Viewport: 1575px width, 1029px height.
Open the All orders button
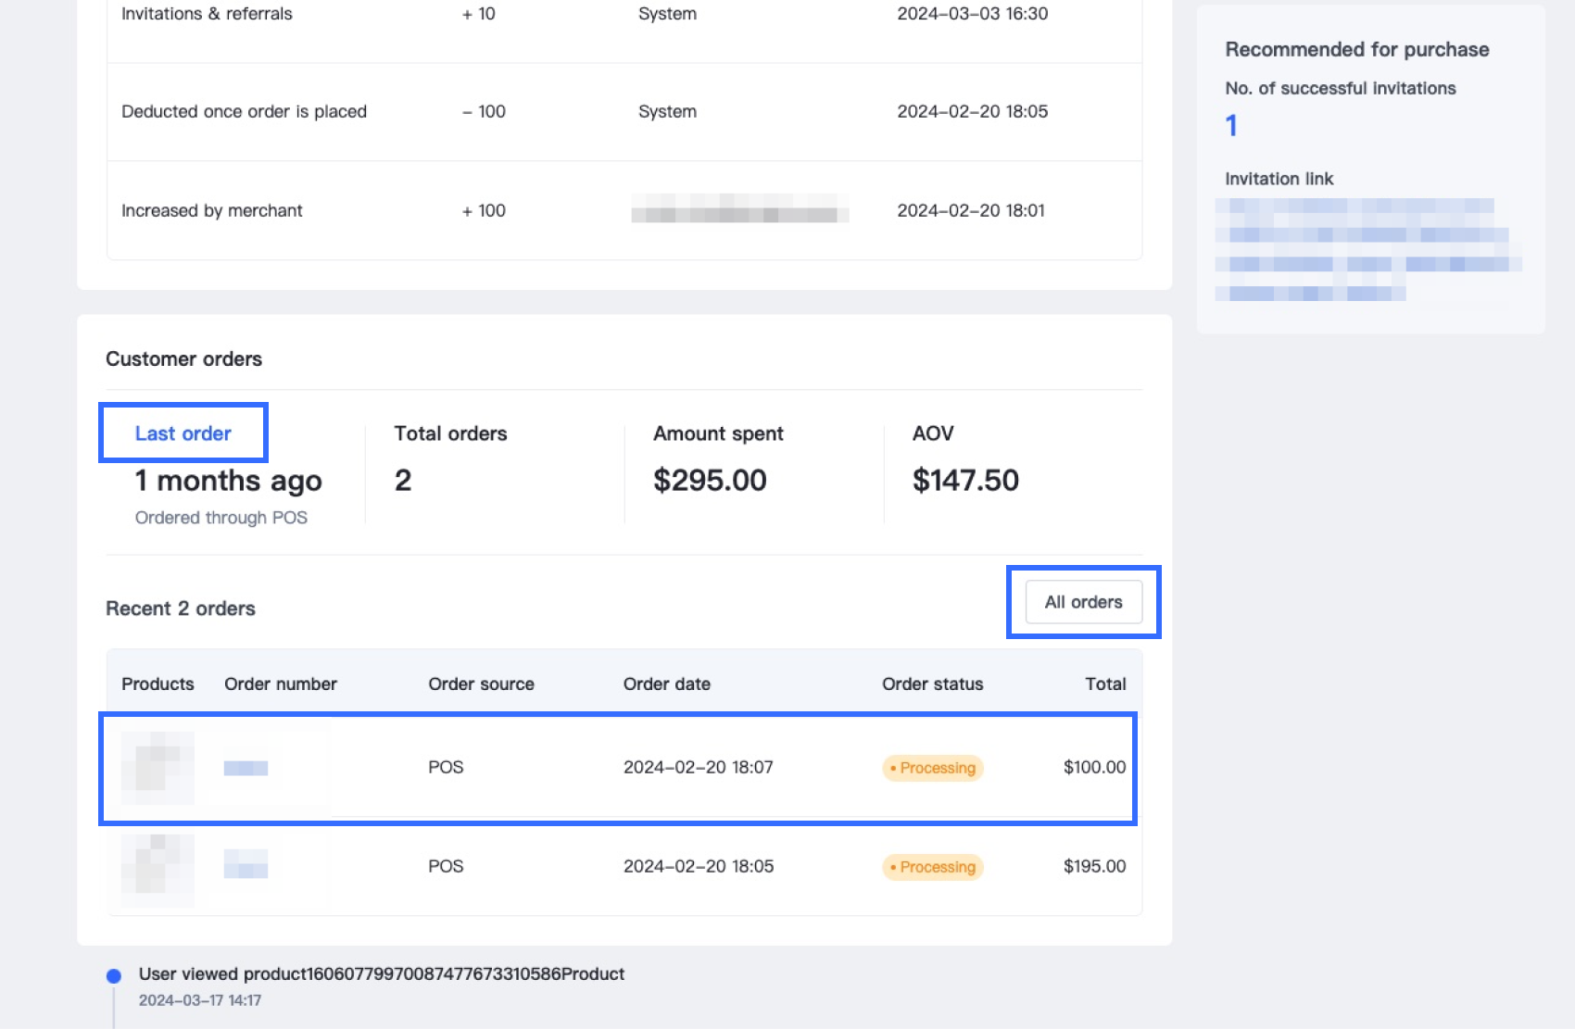point(1083,602)
